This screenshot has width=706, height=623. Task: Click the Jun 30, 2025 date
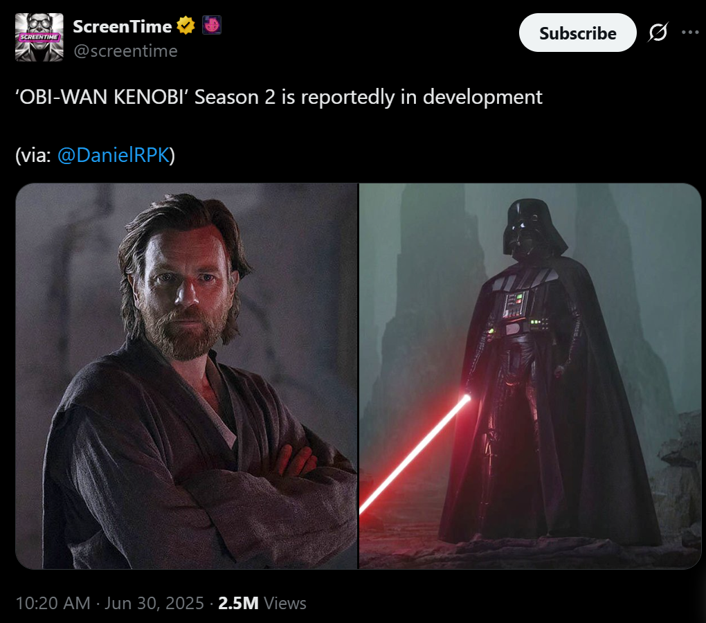154,603
